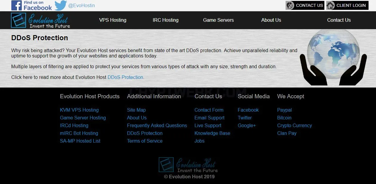376x184 pixels.
Task: Click the Evolution Host Products footer heading
Action: pyautogui.click(x=90, y=96)
